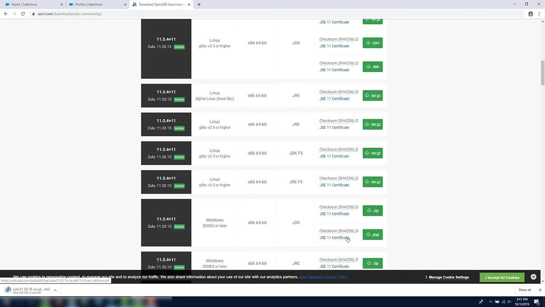Download the .deb Linux JDK package

point(373,67)
